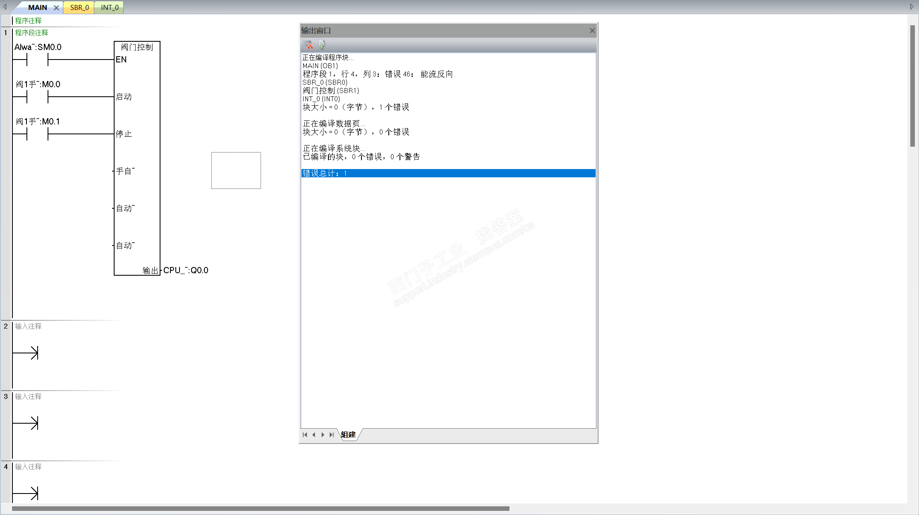Click the vertical editor scrollbar thumb

912,86
